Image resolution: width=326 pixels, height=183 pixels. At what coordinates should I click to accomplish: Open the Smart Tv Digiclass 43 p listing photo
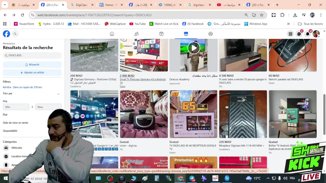click(144, 55)
